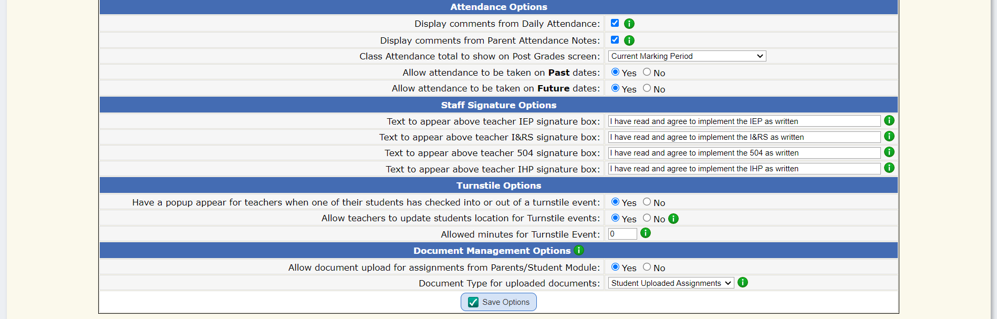Click info icon beside I&RS signature text
Screen dimensions: 997x319
[x=889, y=136]
